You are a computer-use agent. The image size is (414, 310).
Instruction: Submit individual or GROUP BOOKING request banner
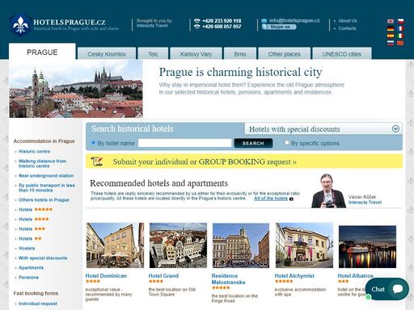click(x=244, y=161)
